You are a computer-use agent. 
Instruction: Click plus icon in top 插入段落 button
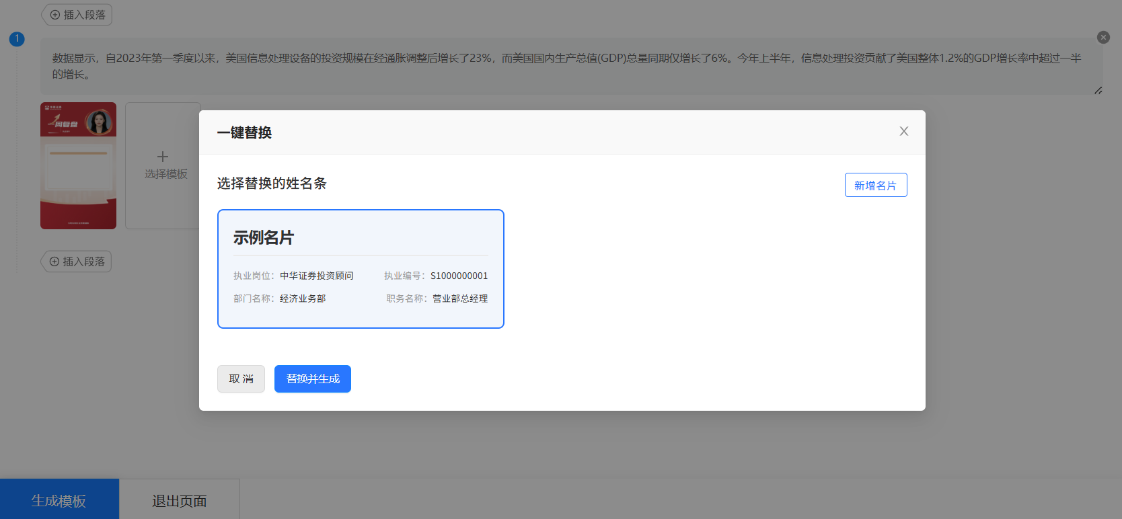point(55,15)
